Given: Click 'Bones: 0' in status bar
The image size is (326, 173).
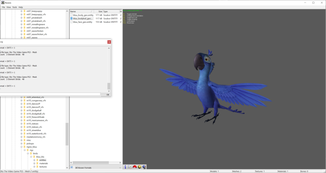Looking at the screenshot, I should pos(304,171).
